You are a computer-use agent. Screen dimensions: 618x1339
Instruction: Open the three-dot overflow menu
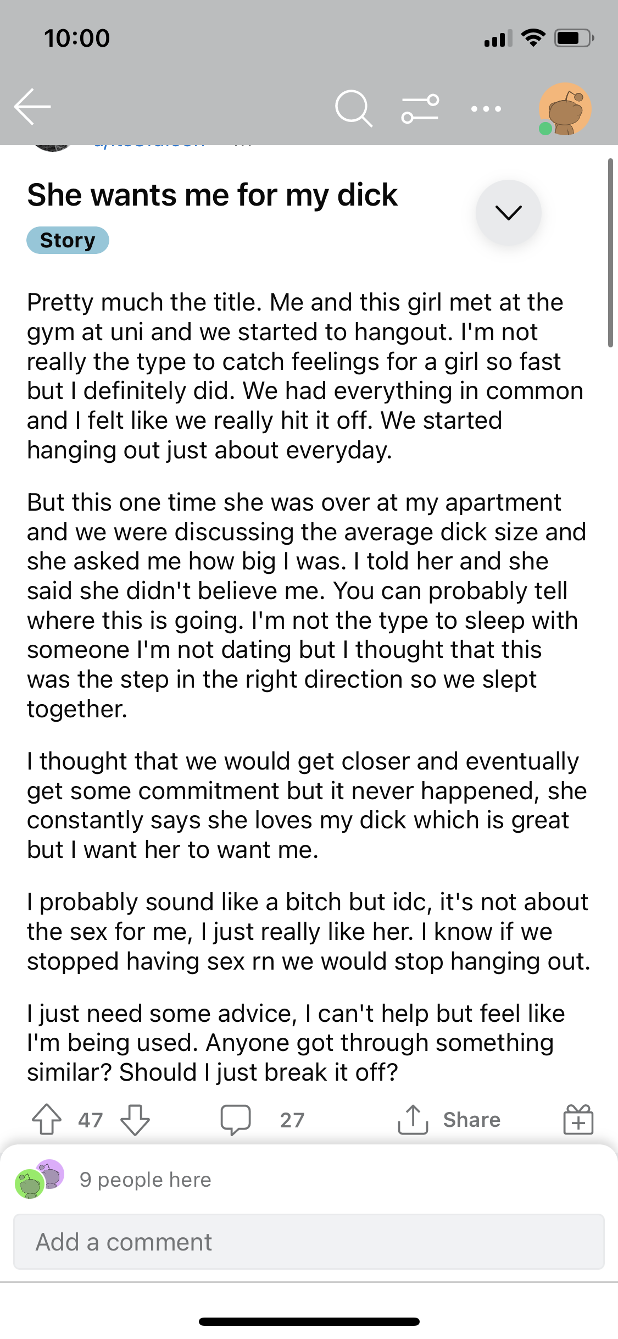tap(486, 109)
